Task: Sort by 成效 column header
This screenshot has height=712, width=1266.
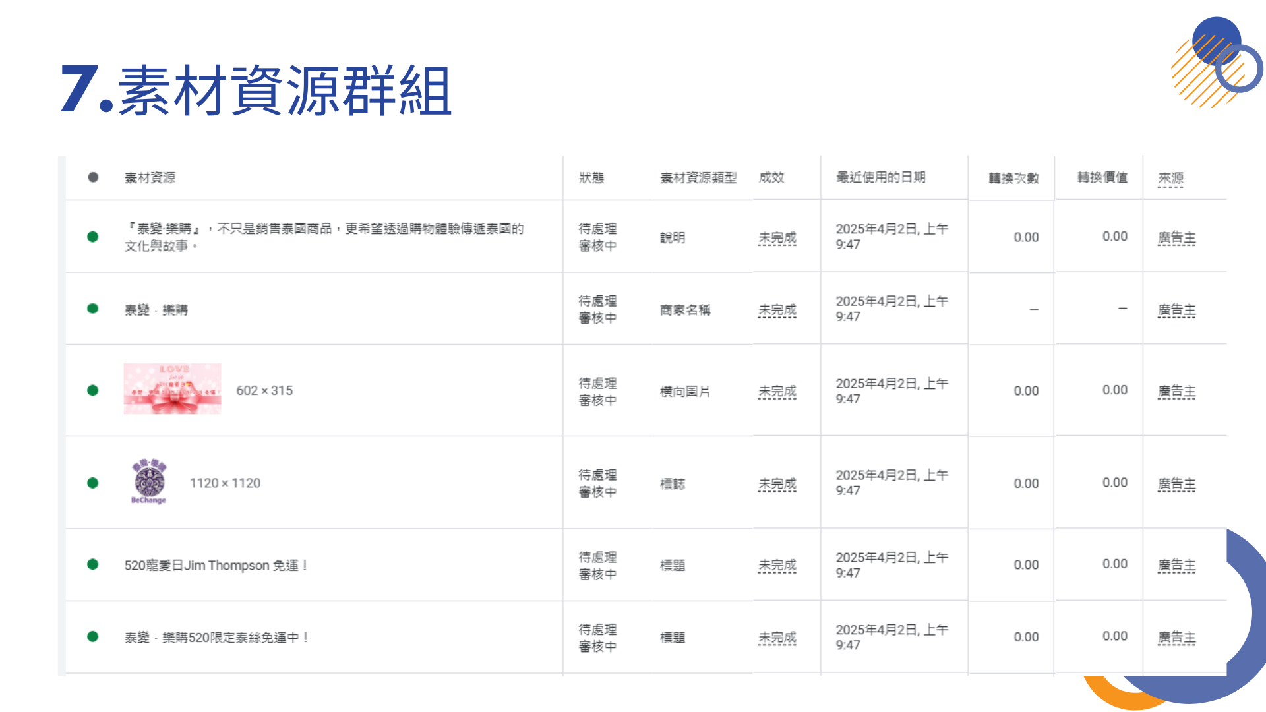Action: click(x=771, y=178)
